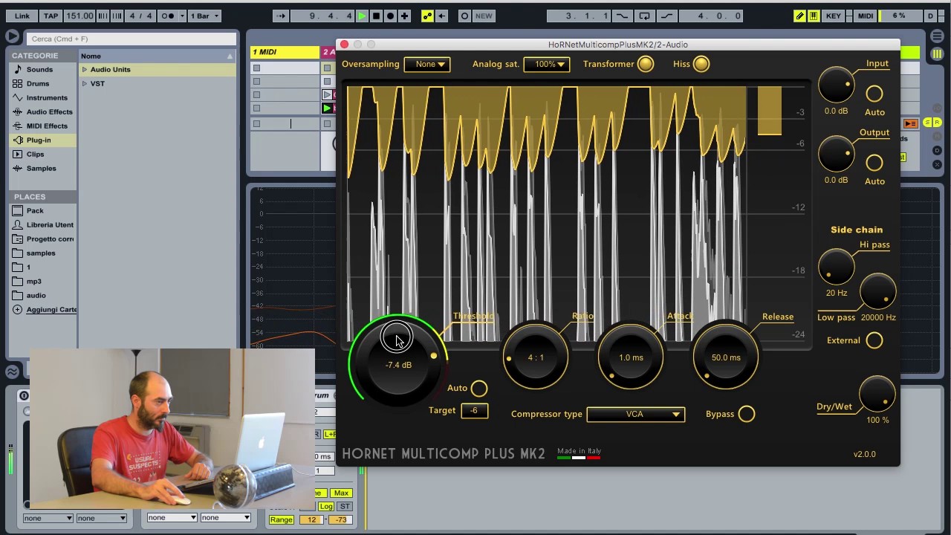Toggle the metronome button
951x535 pixels.
[169, 16]
